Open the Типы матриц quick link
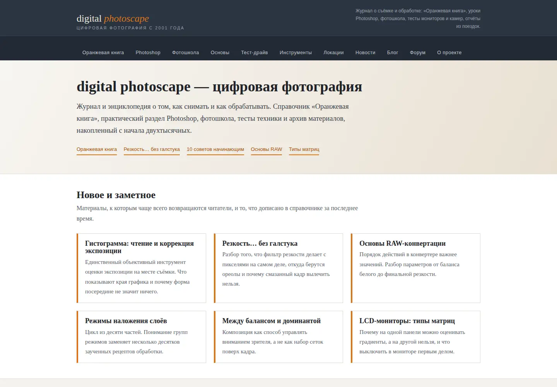The height and width of the screenshot is (387, 557). coord(304,149)
